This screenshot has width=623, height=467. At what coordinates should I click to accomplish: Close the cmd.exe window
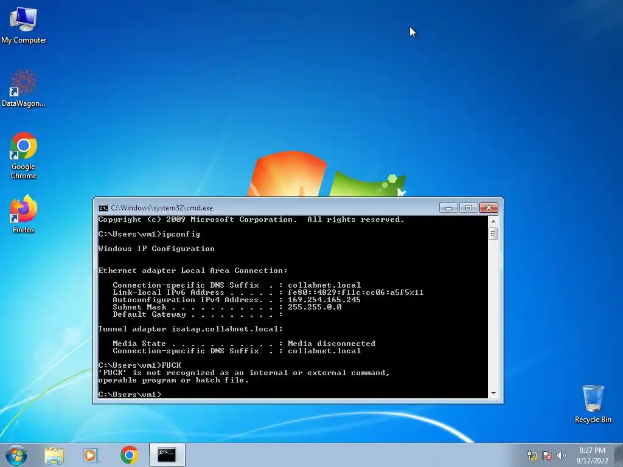pos(489,208)
